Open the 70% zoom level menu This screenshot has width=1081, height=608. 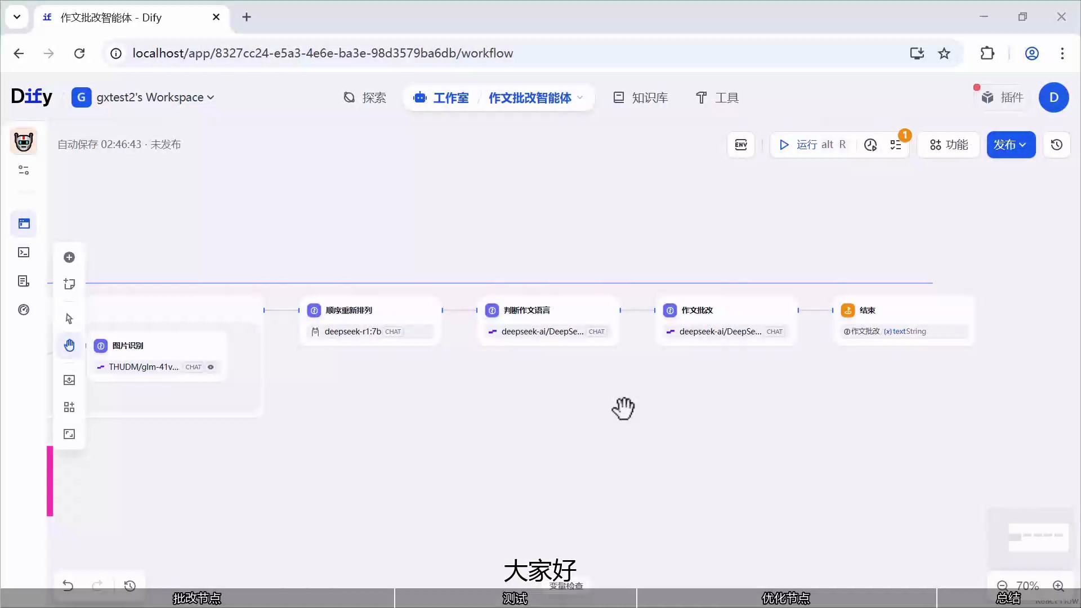click(1028, 585)
